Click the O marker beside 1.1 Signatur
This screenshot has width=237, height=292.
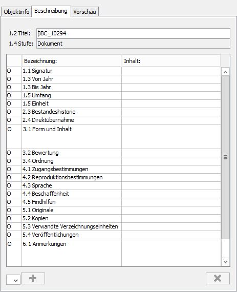point(9,71)
